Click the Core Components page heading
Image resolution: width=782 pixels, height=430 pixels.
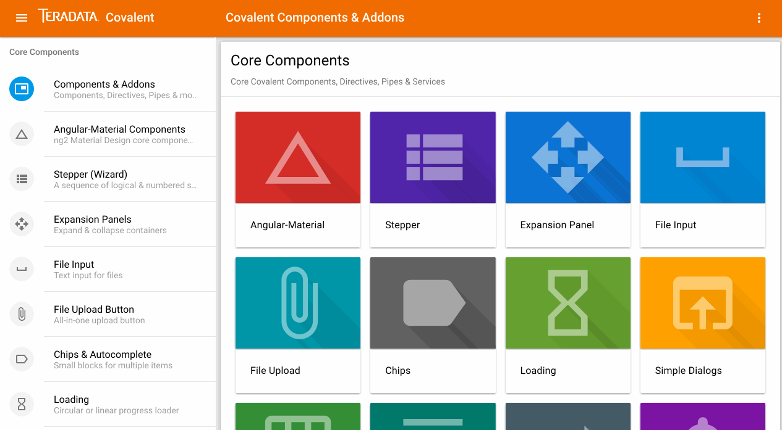290,60
